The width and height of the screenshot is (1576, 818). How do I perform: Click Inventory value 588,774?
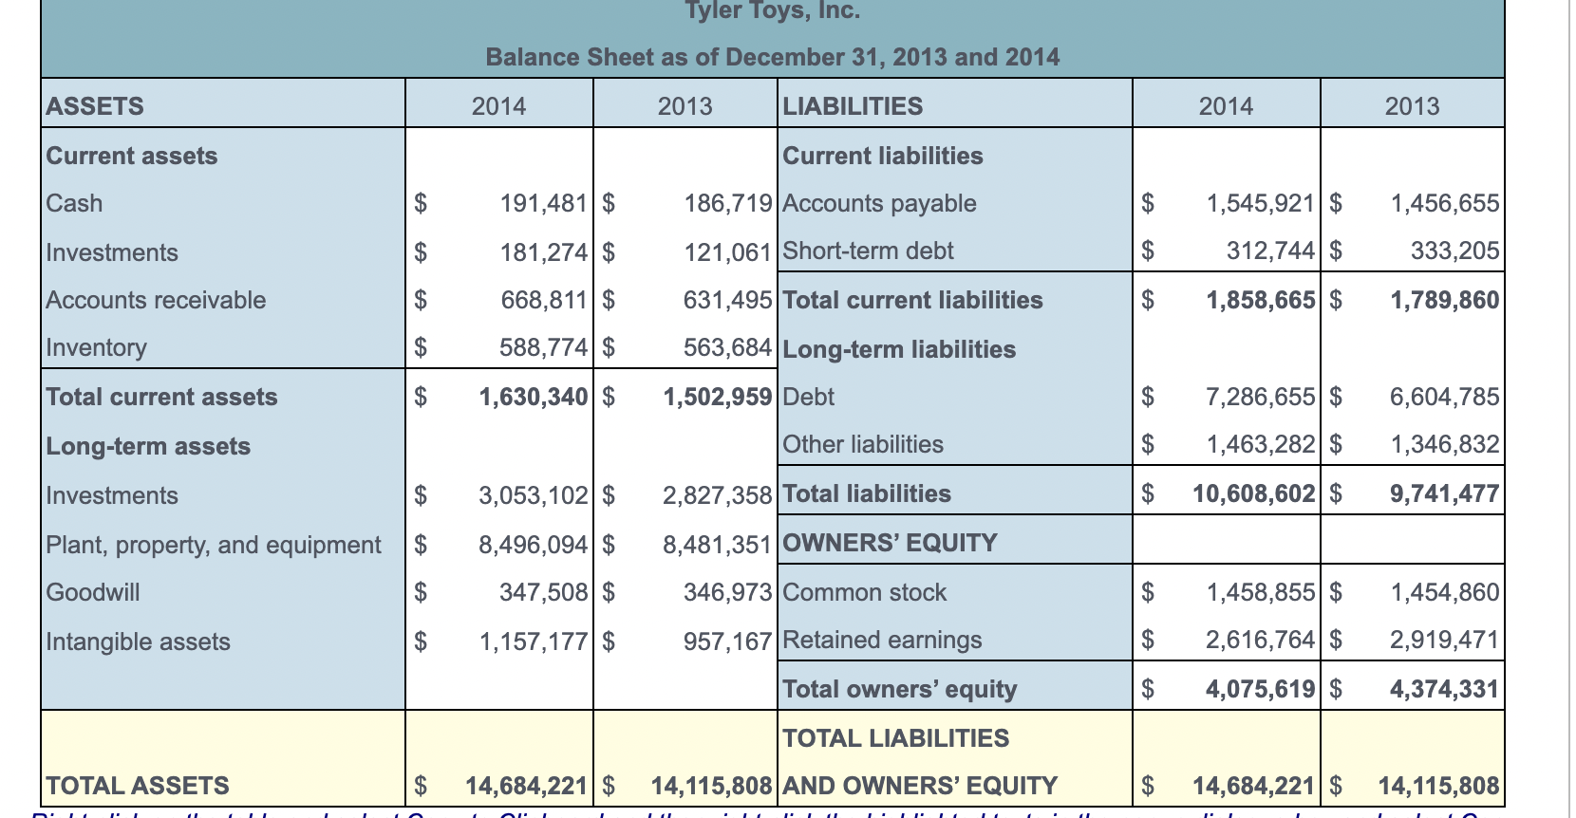(x=544, y=348)
